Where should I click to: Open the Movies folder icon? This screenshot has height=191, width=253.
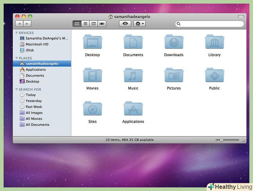point(92,76)
